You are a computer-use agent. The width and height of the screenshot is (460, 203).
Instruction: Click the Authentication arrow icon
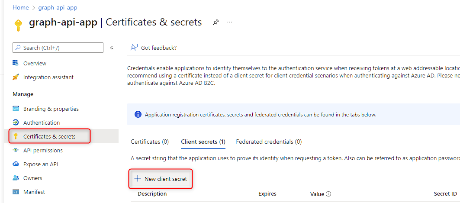point(16,122)
